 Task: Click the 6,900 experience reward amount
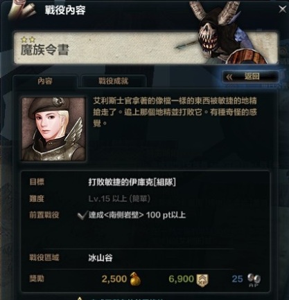(181, 279)
